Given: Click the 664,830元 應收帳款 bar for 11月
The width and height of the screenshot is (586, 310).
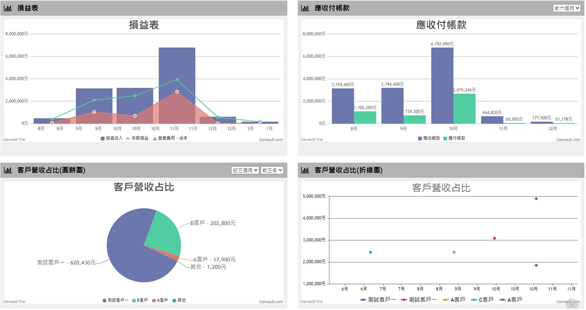Looking at the screenshot, I should point(492,120).
